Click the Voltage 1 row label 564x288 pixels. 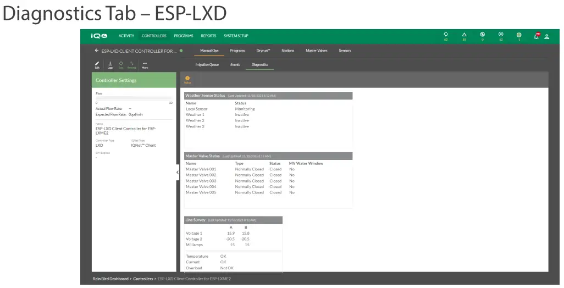point(194,234)
